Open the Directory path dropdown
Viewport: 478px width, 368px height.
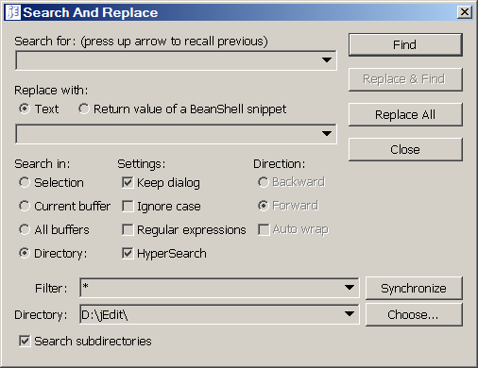coord(350,314)
